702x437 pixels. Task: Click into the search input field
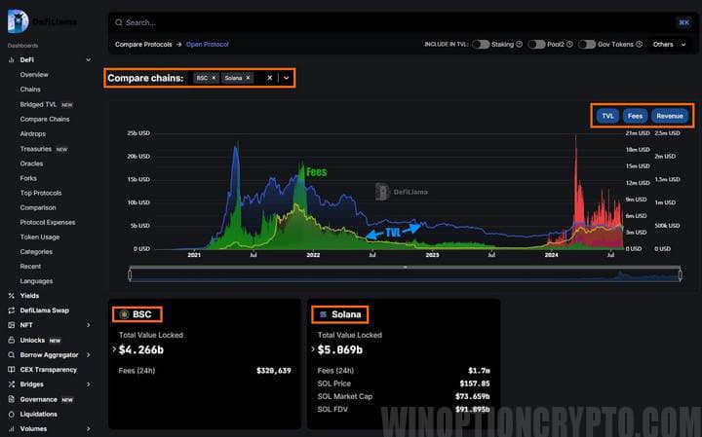coord(390,22)
